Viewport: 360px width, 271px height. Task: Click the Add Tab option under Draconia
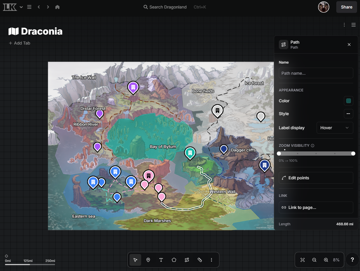[19, 43]
